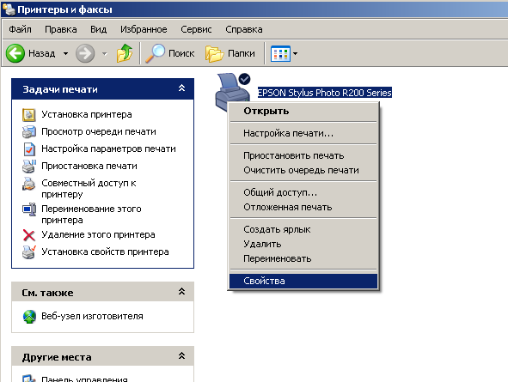This screenshot has width=508, height=382.
Task: Choose Общий доступ in context menu
Action: 303,192
